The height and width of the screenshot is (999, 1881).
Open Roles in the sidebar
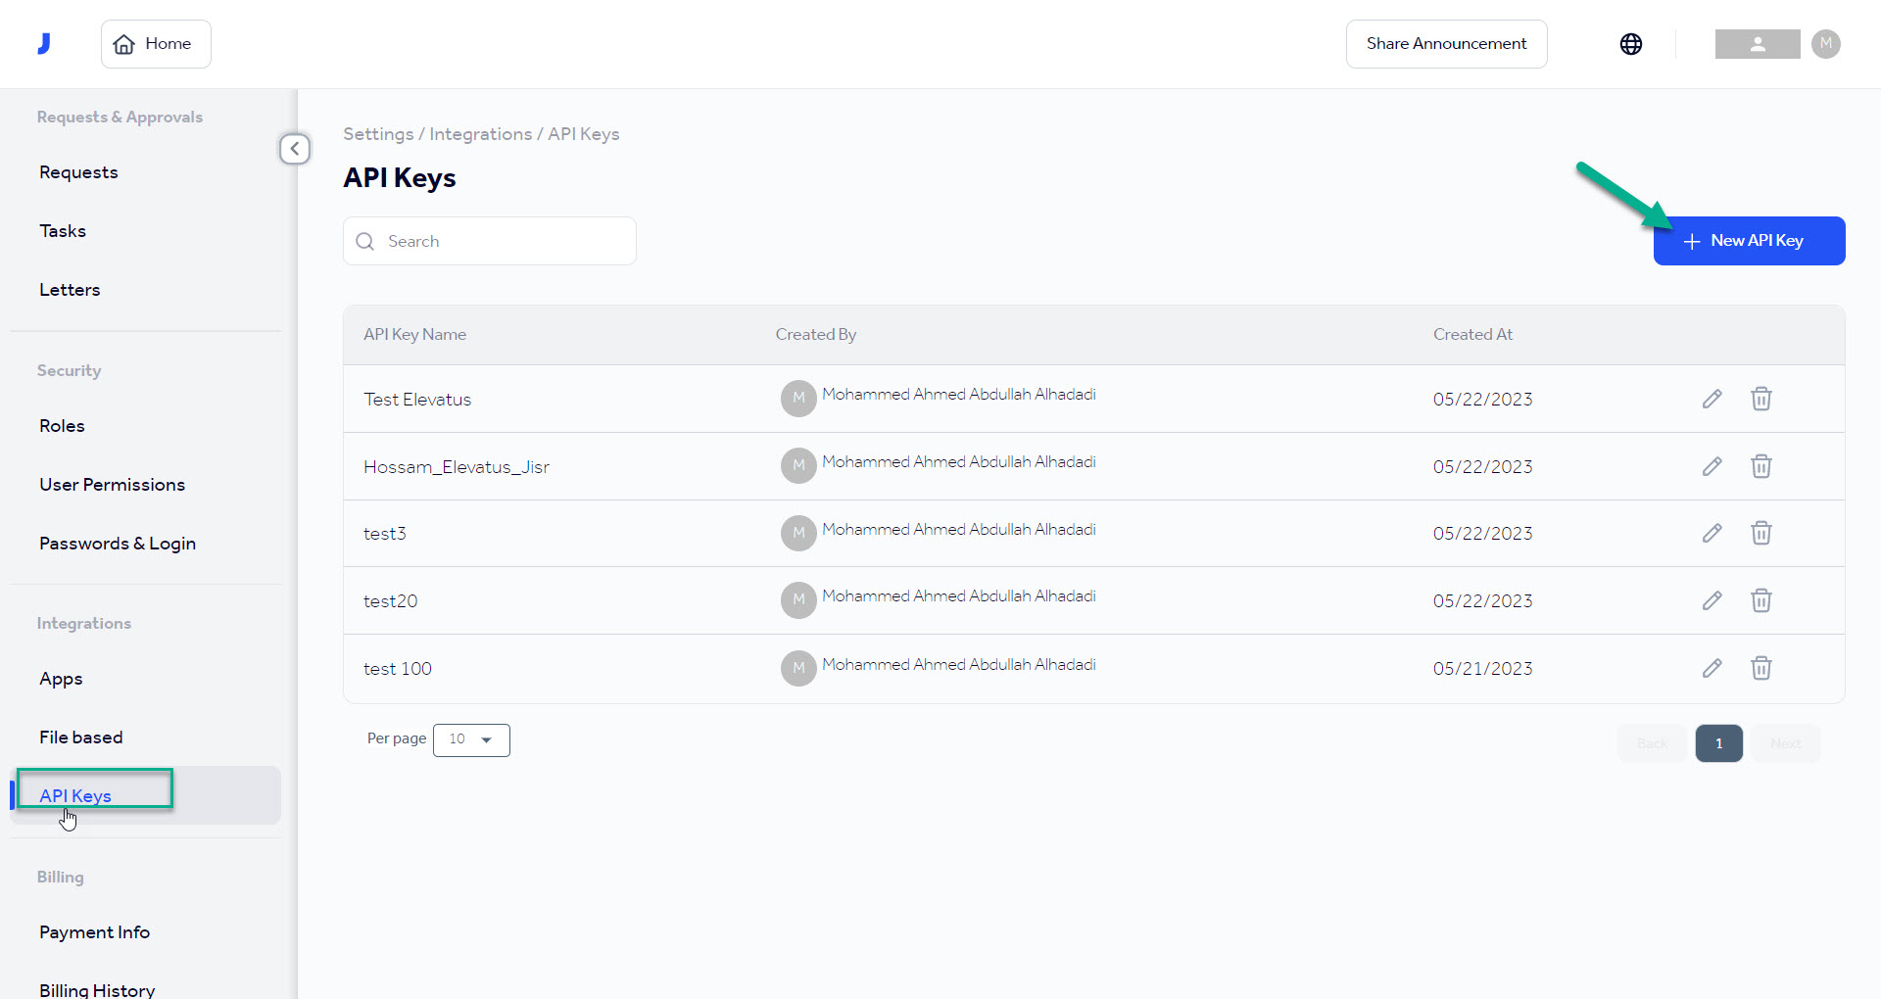tap(62, 426)
